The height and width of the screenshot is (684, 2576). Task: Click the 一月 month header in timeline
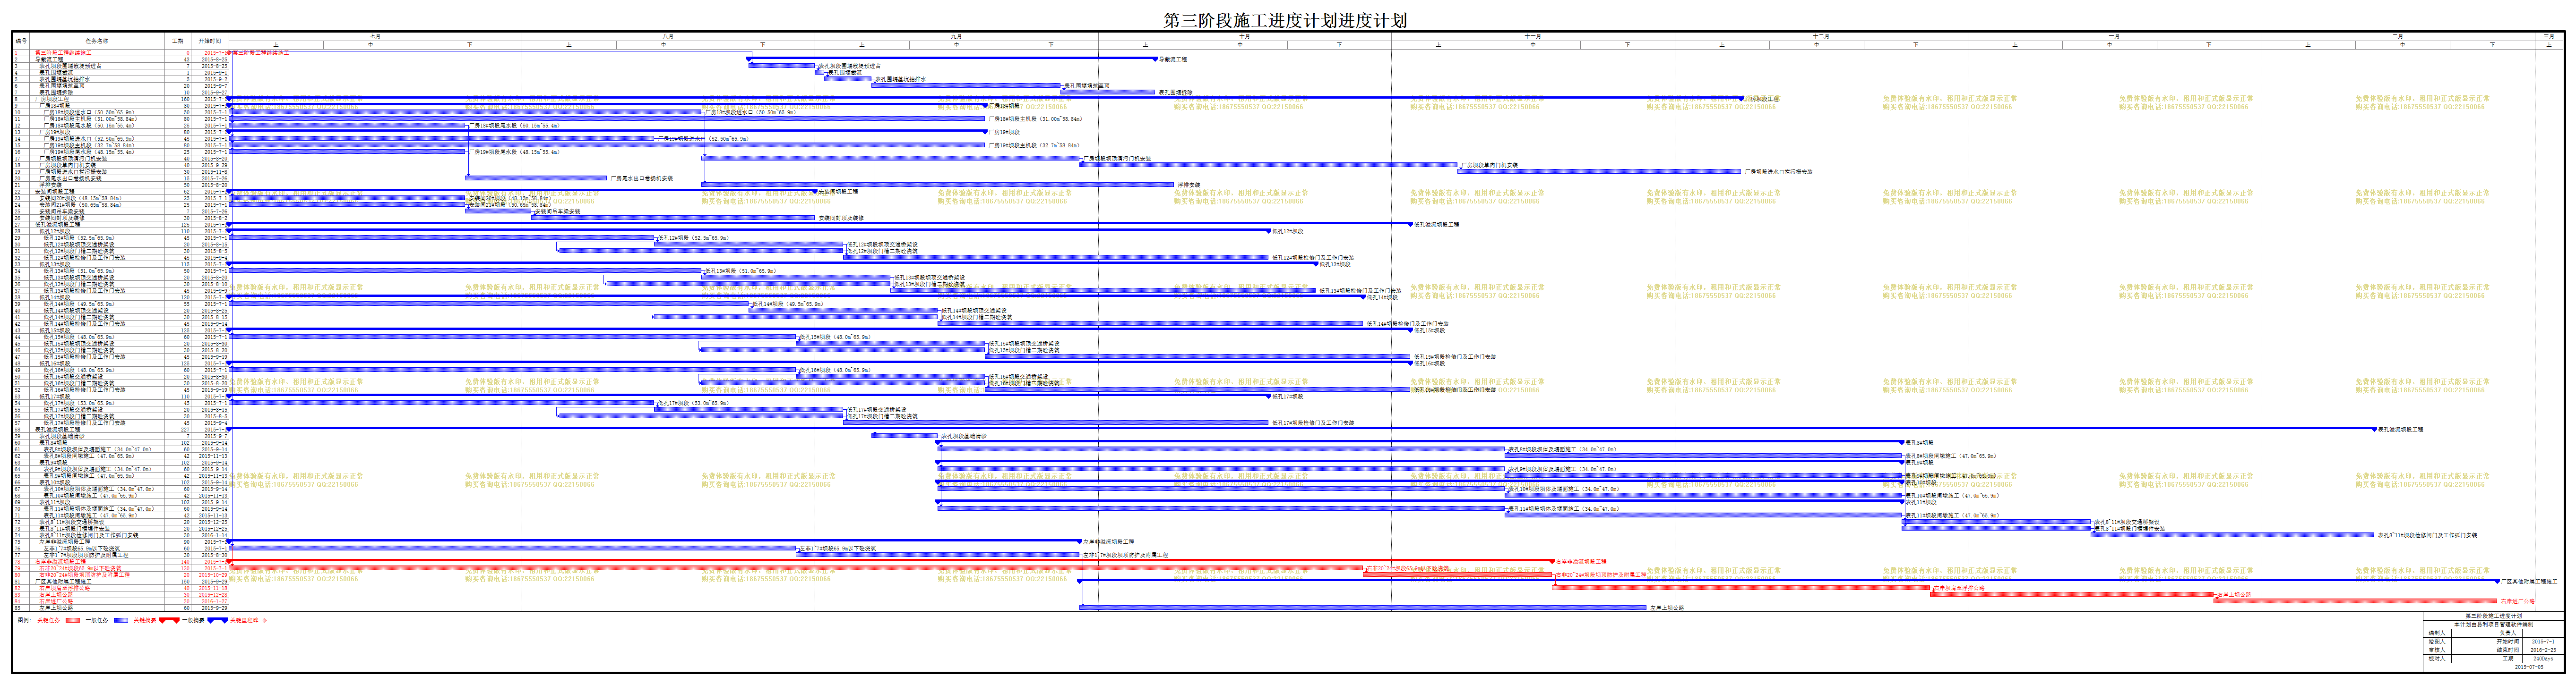tap(2114, 36)
